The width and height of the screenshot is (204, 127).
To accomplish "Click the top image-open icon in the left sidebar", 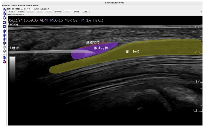I will 4,10.
